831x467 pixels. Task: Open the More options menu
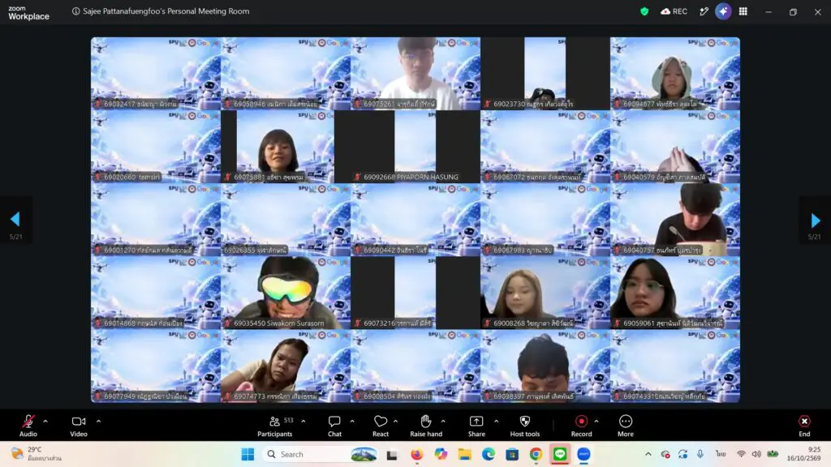click(x=626, y=426)
